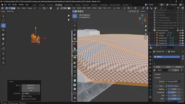
Task: Hide Cylinder.001 using its eye icon
Action: [x=180, y=38]
